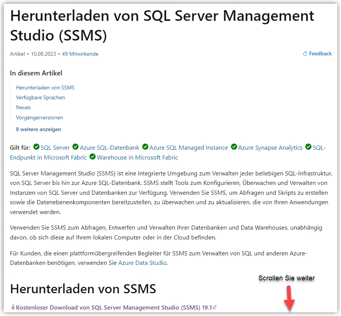
Task: Click the In diesem Artikel heading
Action: (x=36, y=73)
